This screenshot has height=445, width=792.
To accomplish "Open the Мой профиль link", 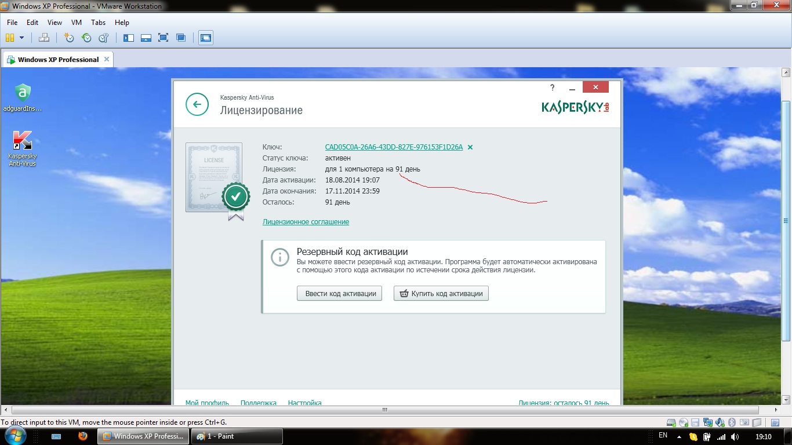I will pyautogui.click(x=207, y=403).
